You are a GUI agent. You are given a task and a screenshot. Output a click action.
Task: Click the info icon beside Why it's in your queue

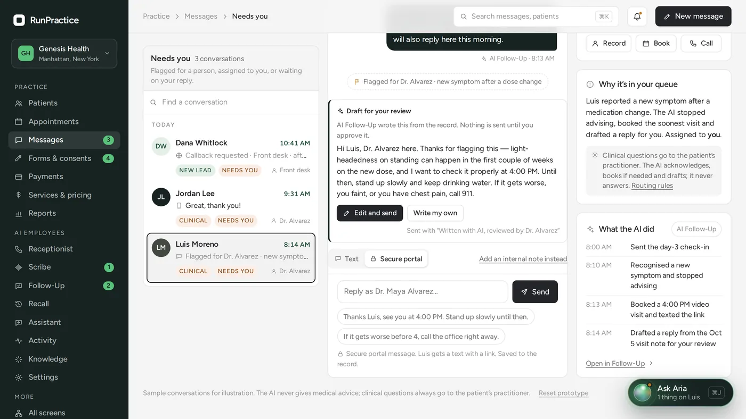590,85
